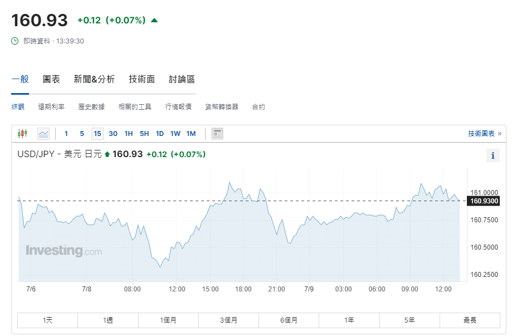Open the 歷史數據 link
This screenshot has width=512, height=336.
tap(91, 106)
